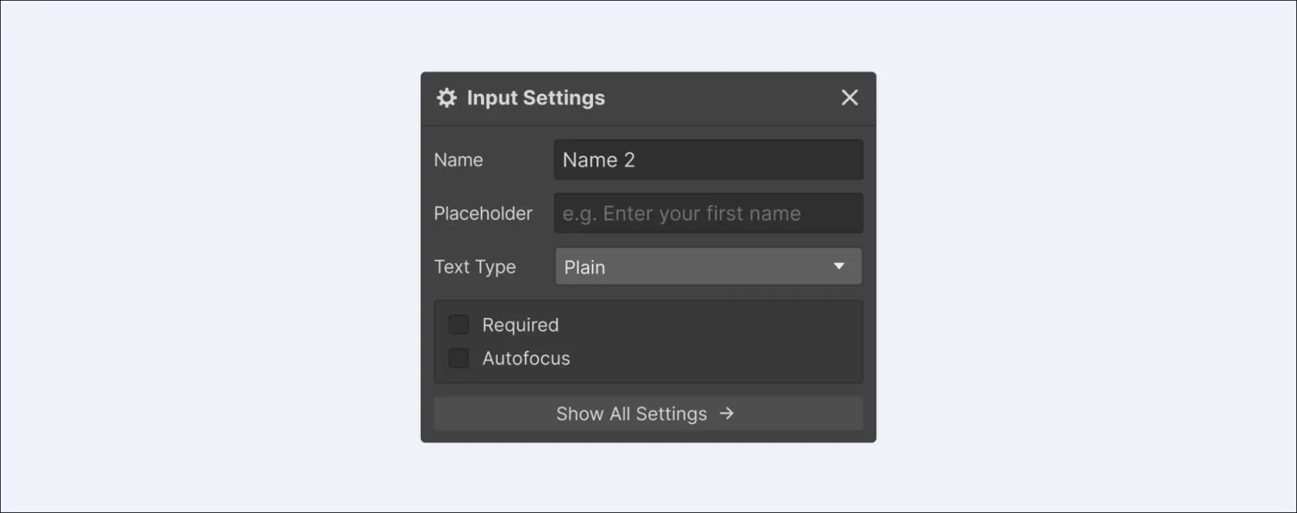Click the empty area right of Required
1297x513 pixels.
tap(709, 325)
